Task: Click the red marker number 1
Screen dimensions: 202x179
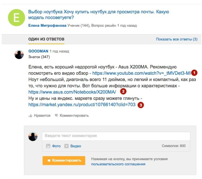Action: 194,72
